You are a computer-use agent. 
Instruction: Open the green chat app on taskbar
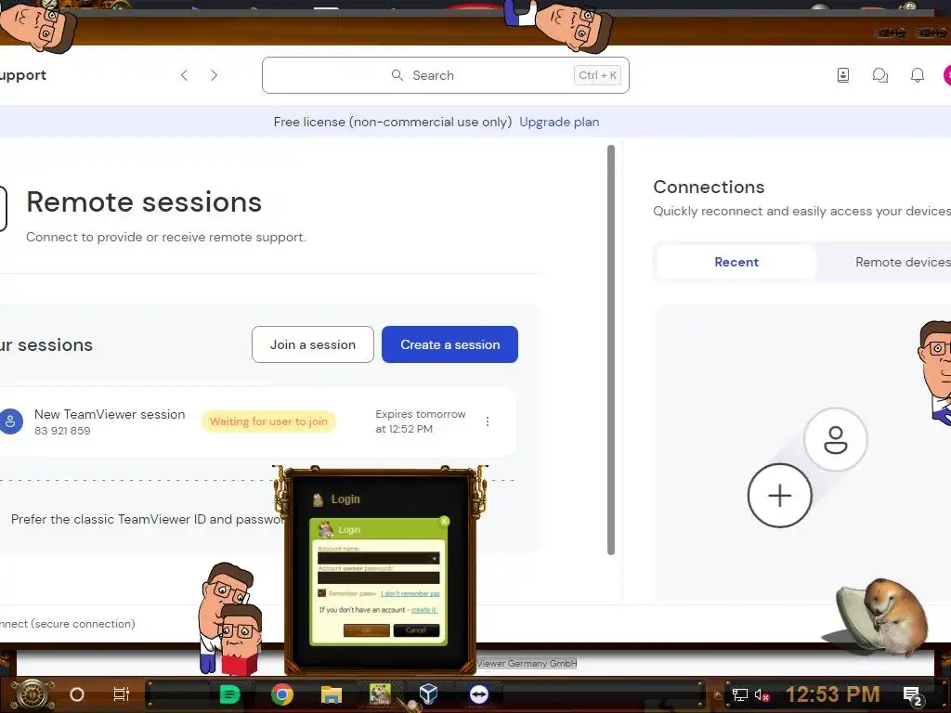pos(229,694)
